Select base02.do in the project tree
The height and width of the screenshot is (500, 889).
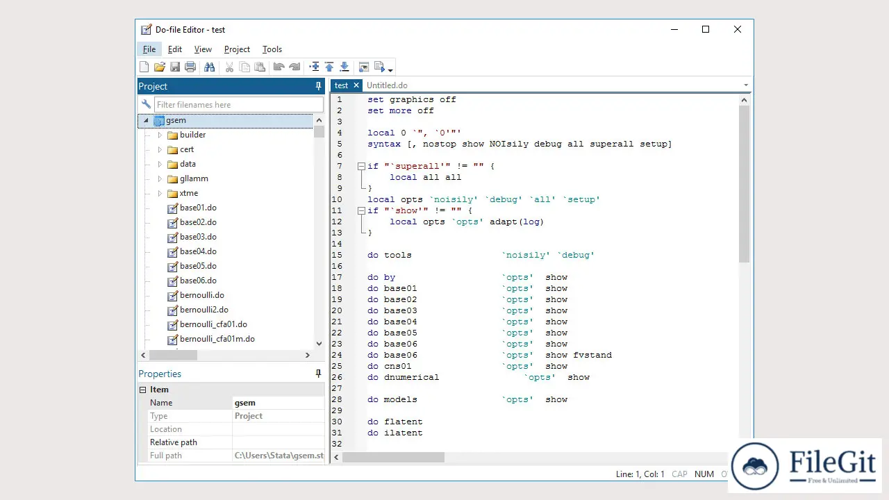[198, 222]
